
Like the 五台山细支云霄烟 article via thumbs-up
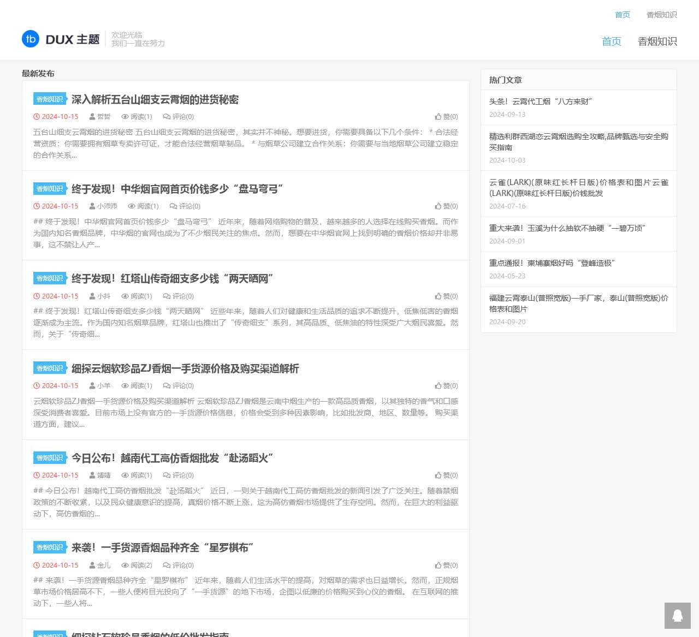tap(438, 117)
